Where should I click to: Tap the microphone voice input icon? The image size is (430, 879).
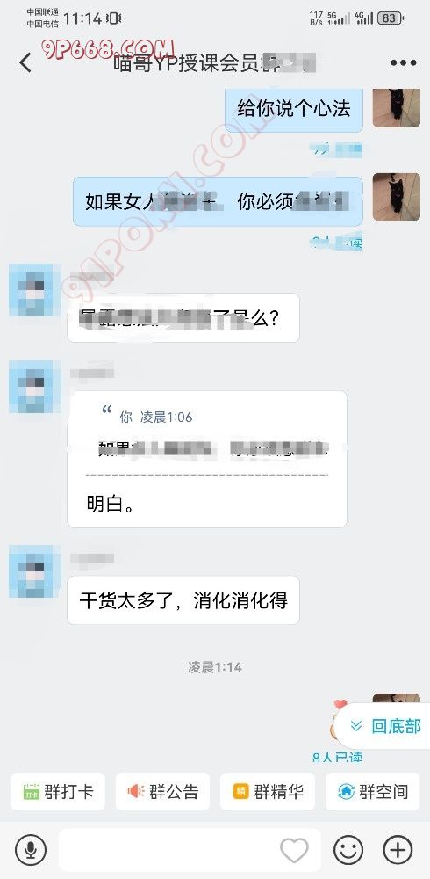[x=30, y=850]
